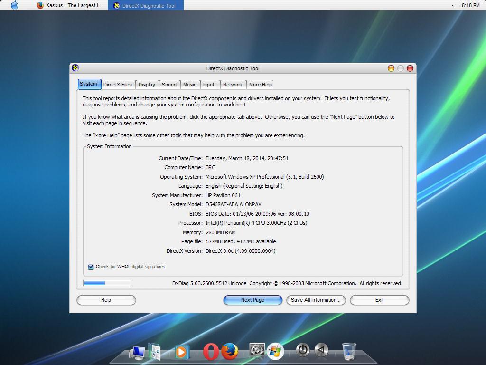Viewport: 486px width, 365px height.
Task: Click the HP Pavilion 061 value
Action: 223,195
